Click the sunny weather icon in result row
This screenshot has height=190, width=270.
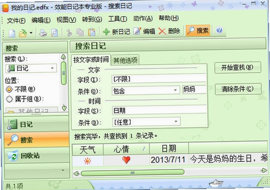88,161
